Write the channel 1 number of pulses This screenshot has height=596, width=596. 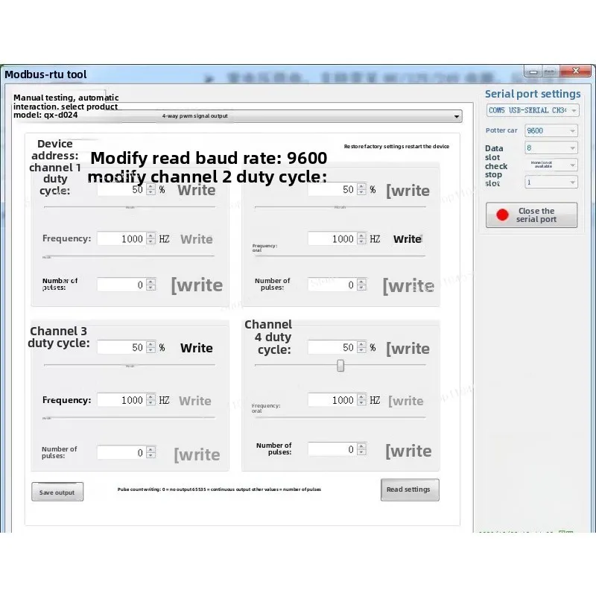(197, 285)
